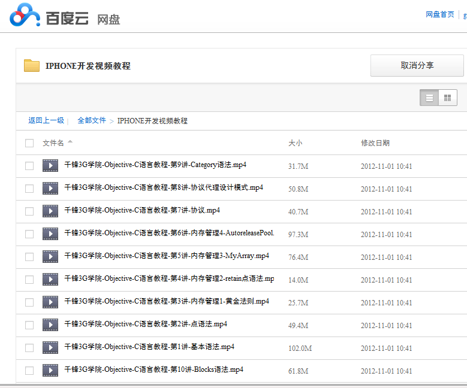Screen dimensions: 467x388
Task: Click the IPHONE开发视频教程 folder icon
Action: [x=32, y=65]
